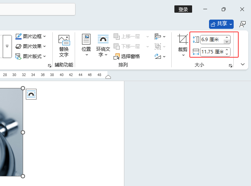Decrease picture height with down spinner
The height and width of the screenshot is (186, 251).
click(x=227, y=42)
